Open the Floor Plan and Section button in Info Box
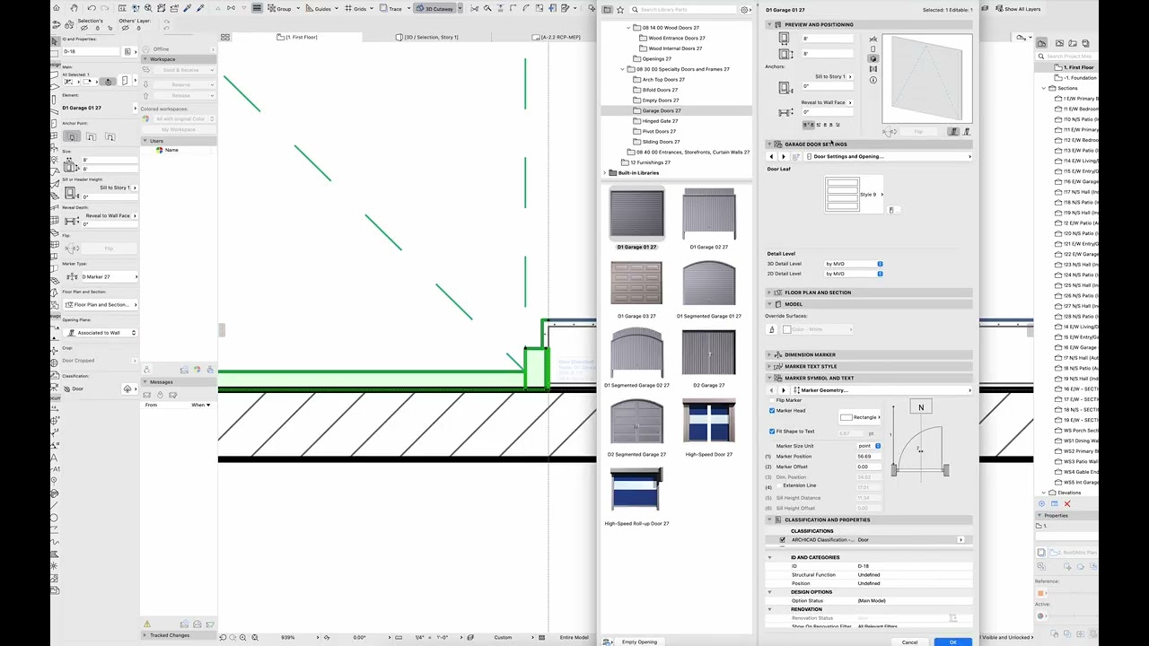The image size is (1149, 646). click(x=100, y=305)
